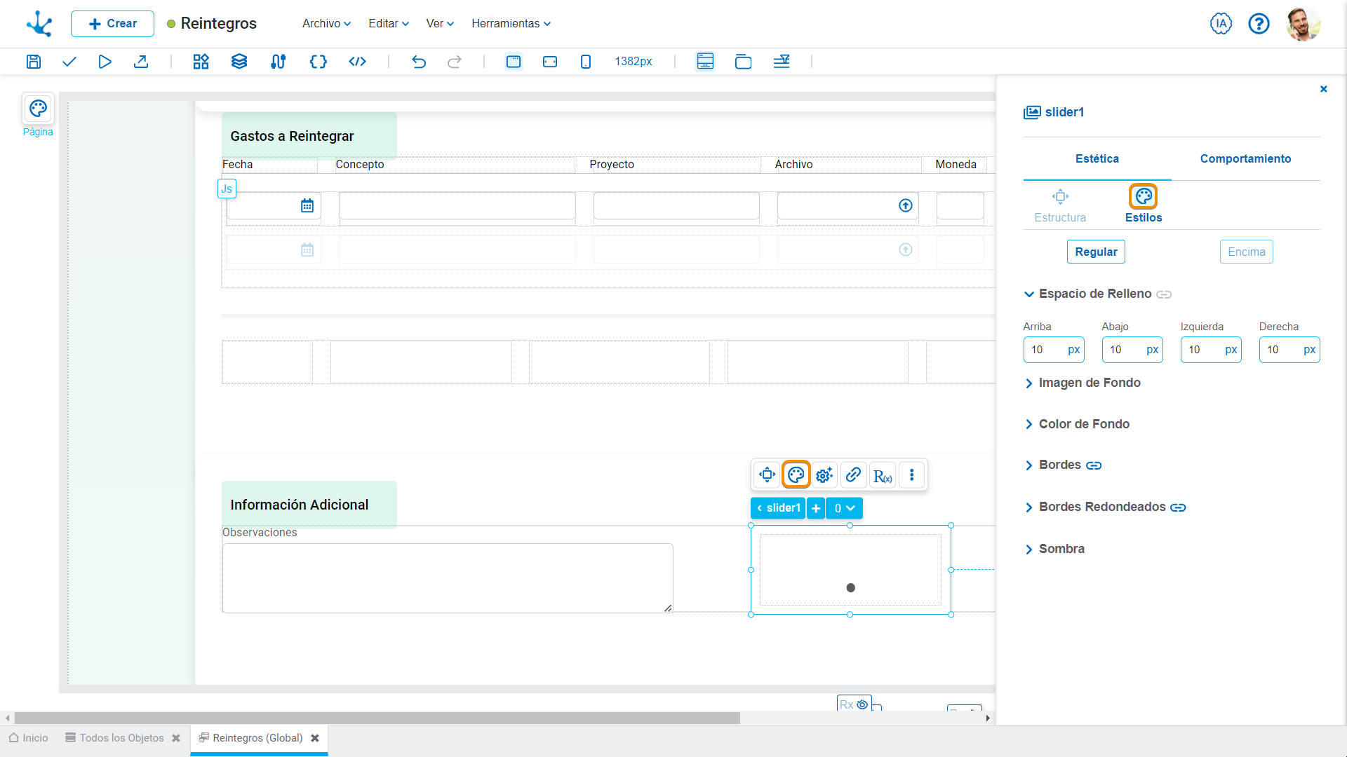
Task: Switch to Todos los Objetos tab
Action: (x=114, y=738)
